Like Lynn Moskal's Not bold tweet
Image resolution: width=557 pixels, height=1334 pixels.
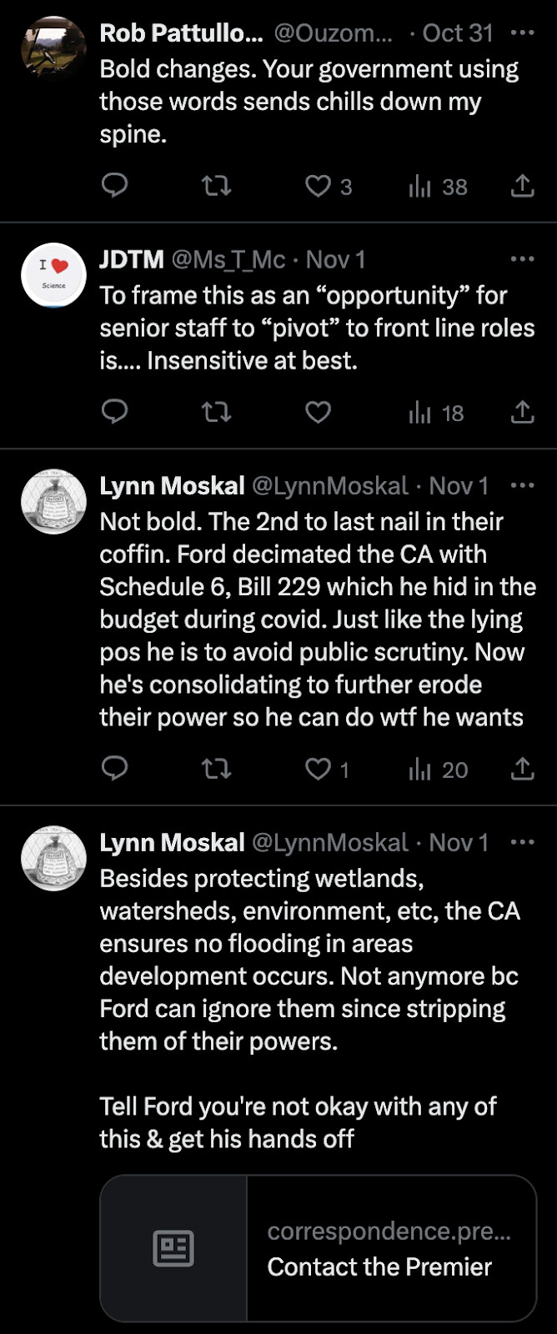318,768
